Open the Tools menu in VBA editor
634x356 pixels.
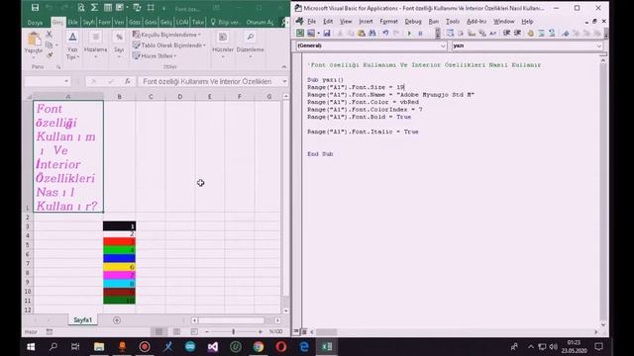pos(453,22)
